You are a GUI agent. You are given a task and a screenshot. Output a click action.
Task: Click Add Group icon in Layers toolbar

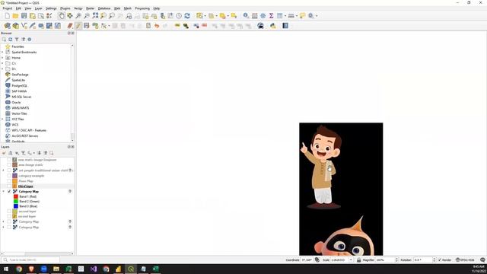(10, 153)
